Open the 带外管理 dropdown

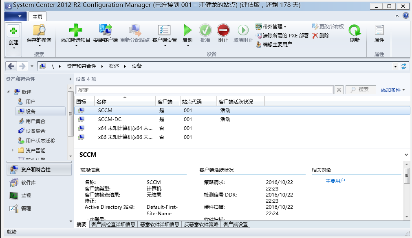pyautogui.click(x=271, y=26)
